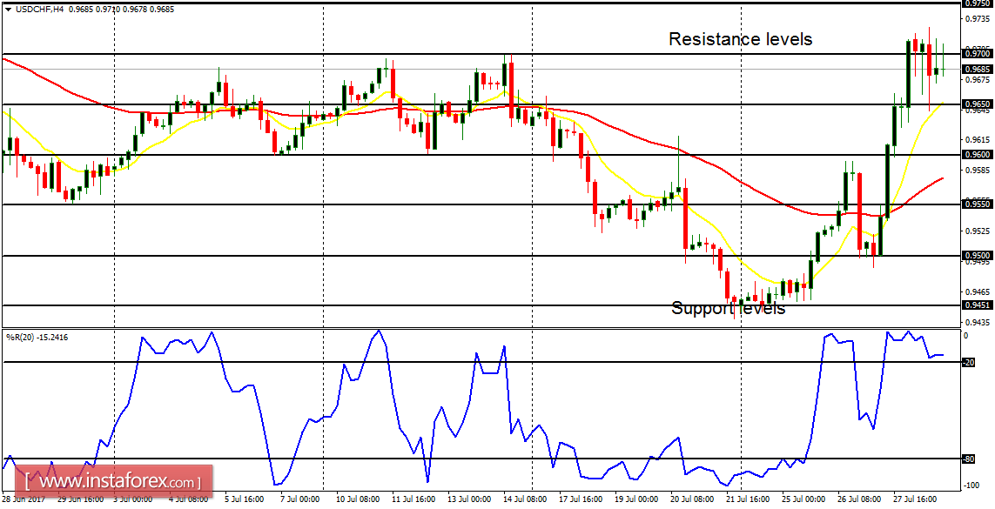Image resolution: width=995 pixels, height=509 pixels.
Task: Click the 5 Jul 16:00 time label
Action: tap(244, 500)
